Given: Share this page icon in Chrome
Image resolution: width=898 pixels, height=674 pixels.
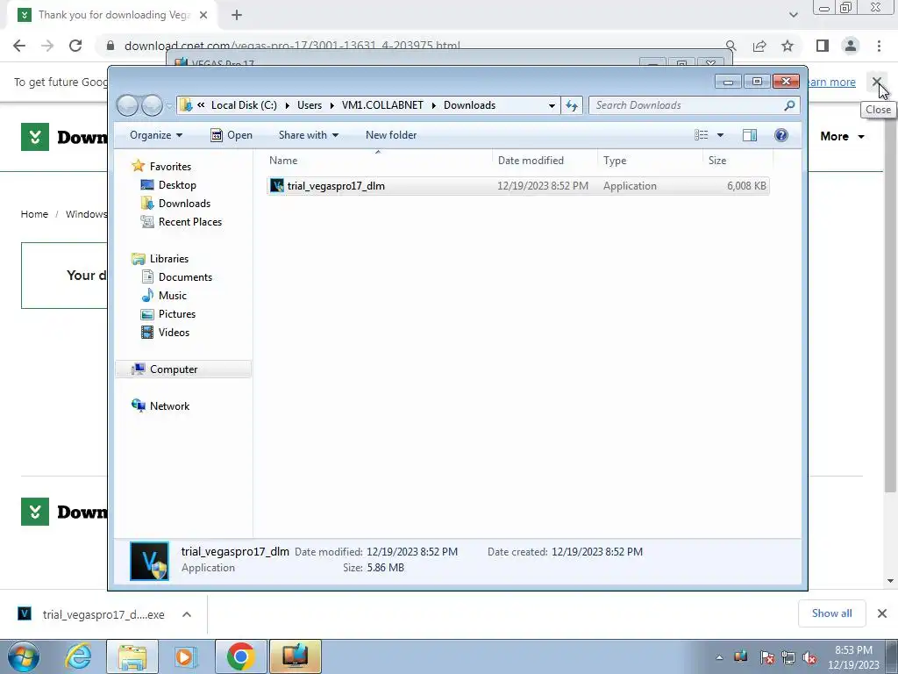Looking at the screenshot, I should click(759, 46).
